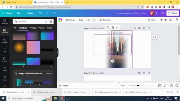Click the redo arrow in header
The image size is (180, 101).
(x=47, y=13)
